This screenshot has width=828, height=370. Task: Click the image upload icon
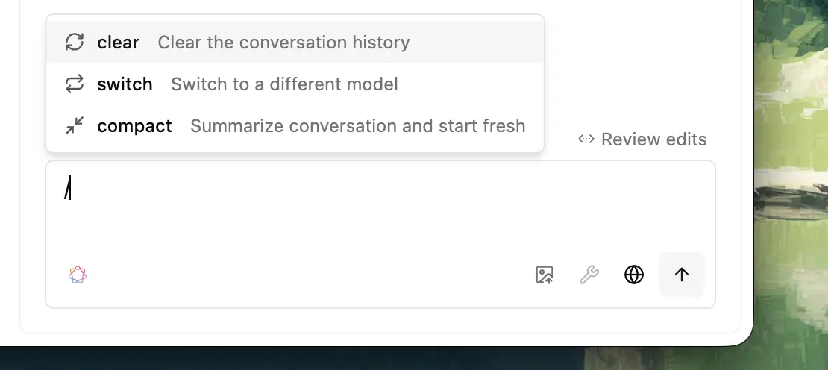point(545,275)
